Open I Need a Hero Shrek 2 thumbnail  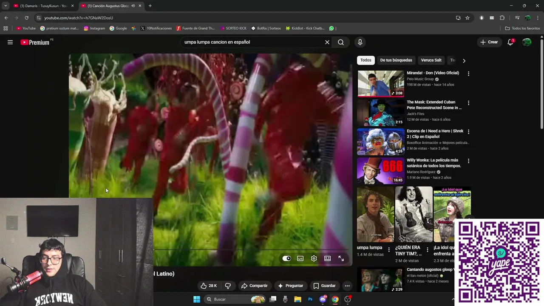(x=381, y=142)
